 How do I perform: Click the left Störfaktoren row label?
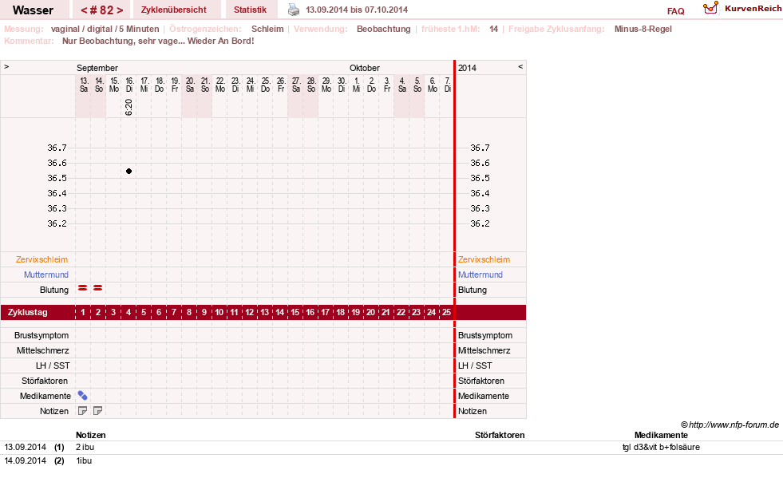45,381
